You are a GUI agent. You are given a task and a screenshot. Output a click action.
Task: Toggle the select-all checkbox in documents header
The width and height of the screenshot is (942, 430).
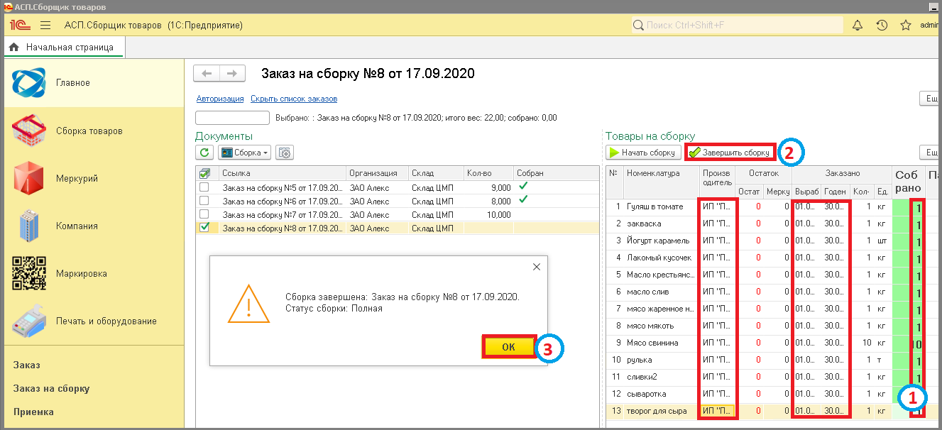[x=205, y=173]
